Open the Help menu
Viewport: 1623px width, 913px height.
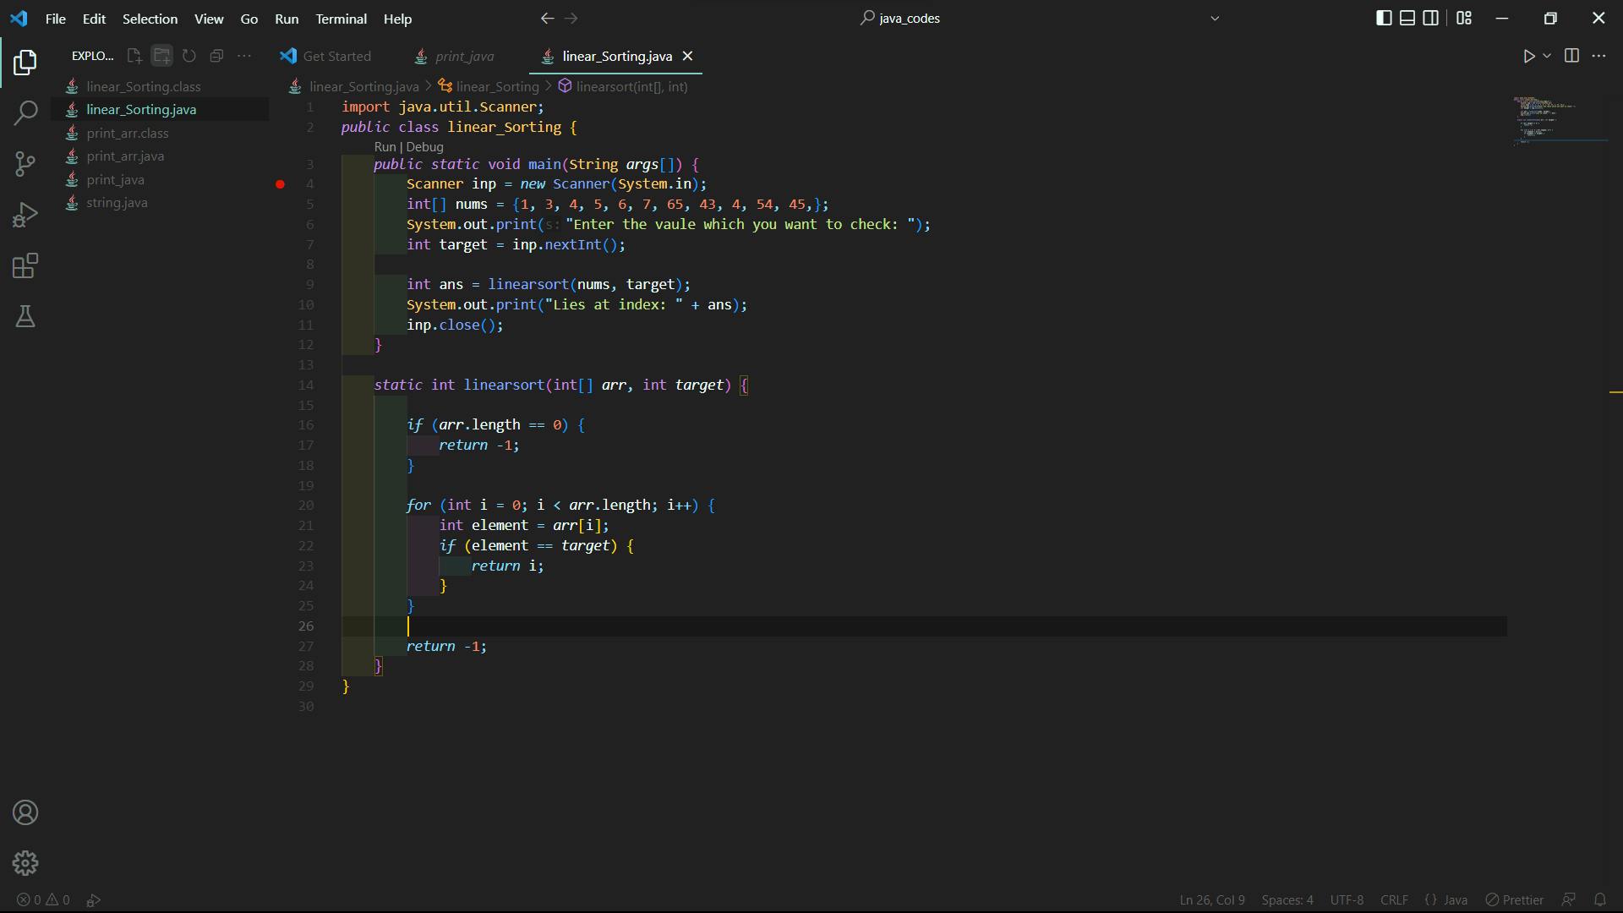[397, 19]
